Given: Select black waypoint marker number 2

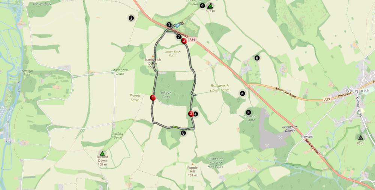Looking at the screenshot, I should point(131,18).
